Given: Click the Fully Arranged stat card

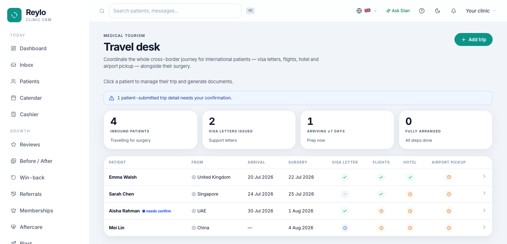Looking at the screenshot, I should [x=446, y=130].
